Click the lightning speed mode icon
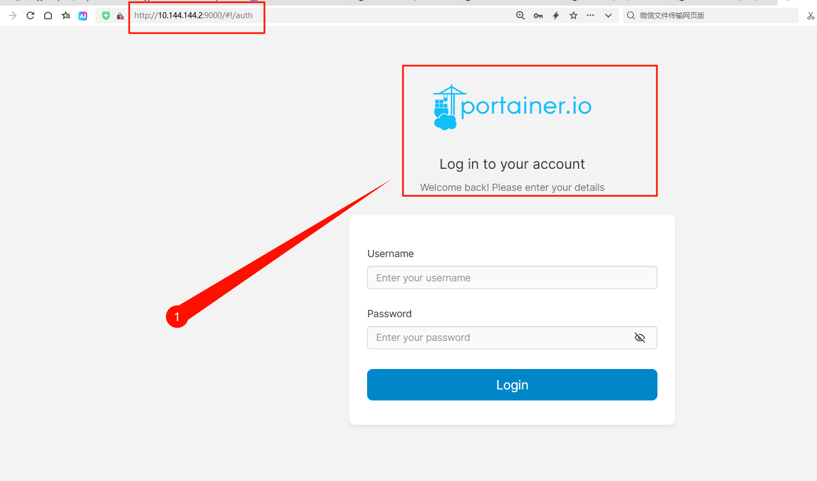The height and width of the screenshot is (481, 817). point(556,15)
